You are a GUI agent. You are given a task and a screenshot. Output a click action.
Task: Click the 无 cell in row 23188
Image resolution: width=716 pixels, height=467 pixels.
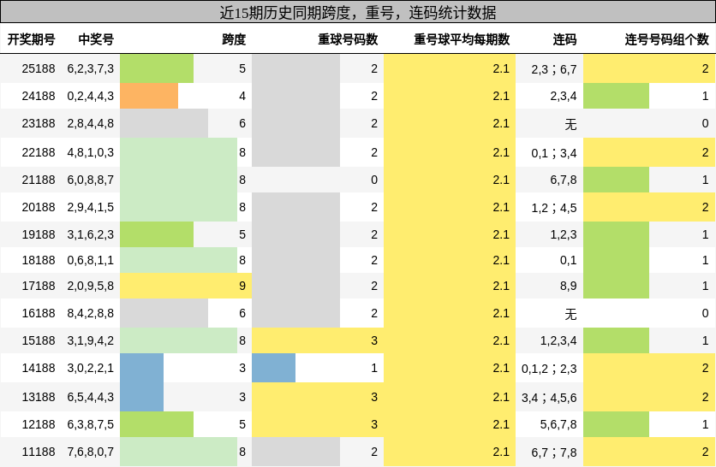pyautogui.click(x=570, y=124)
